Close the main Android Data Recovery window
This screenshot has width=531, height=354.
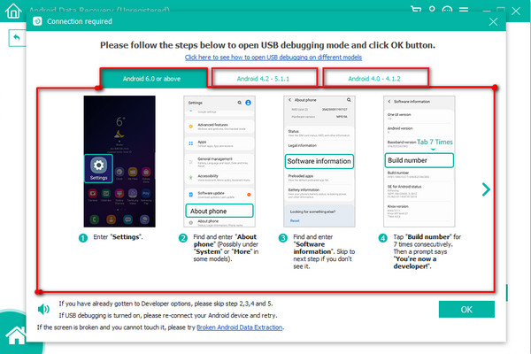(516, 11)
